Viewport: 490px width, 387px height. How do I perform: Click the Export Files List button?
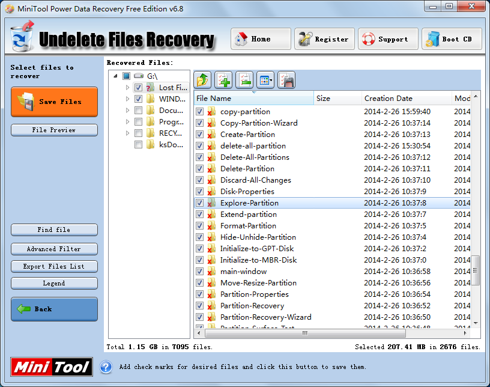[x=55, y=267]
